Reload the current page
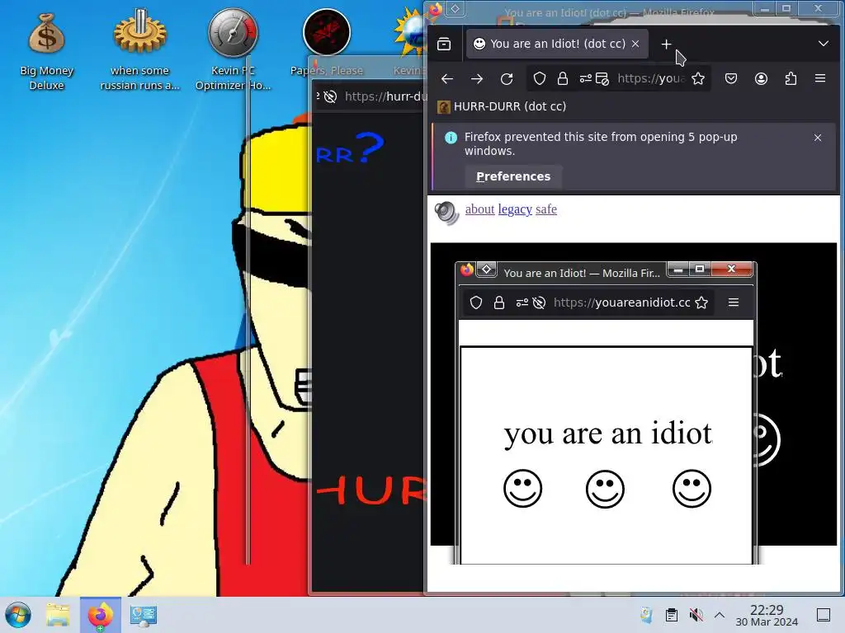Image resolution: width=845 pixels, height=633 pixels. 507,79
